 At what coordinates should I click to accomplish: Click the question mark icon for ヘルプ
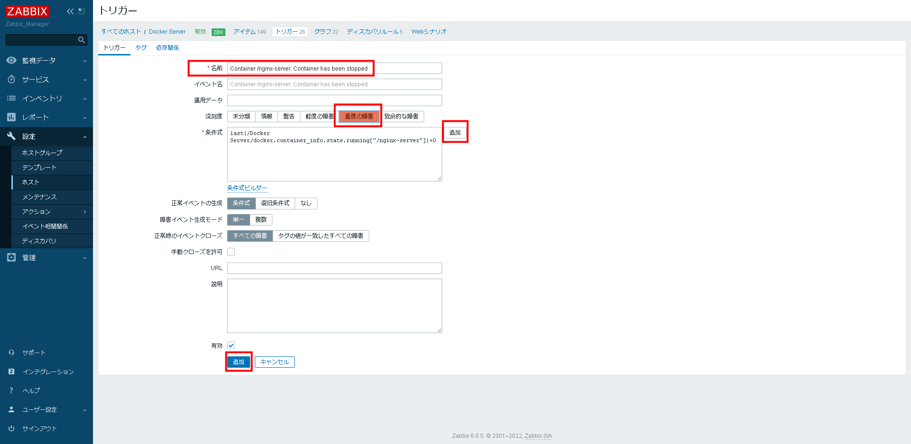[11, 390]
